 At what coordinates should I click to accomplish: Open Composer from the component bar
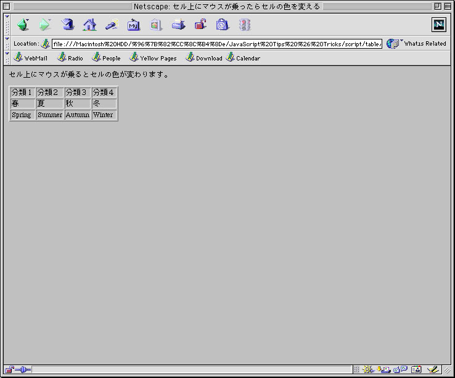pyautogui.click(x=433, y=369)
